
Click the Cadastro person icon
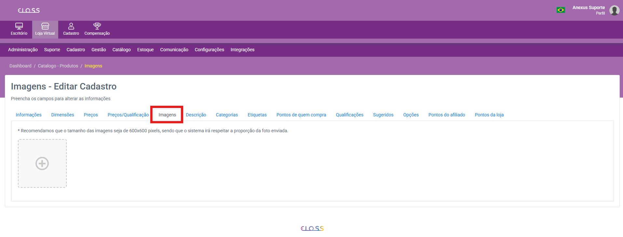71,26
